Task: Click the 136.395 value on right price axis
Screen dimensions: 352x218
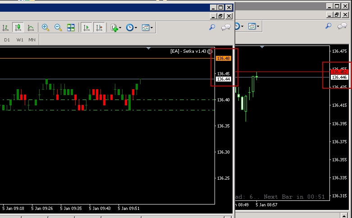Action: coord(339,123)
